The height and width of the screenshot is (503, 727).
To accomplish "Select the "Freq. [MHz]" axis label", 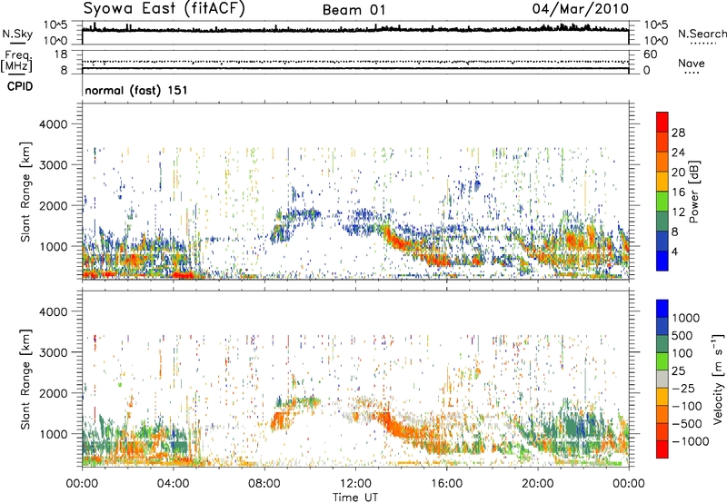I will (16, 61).
